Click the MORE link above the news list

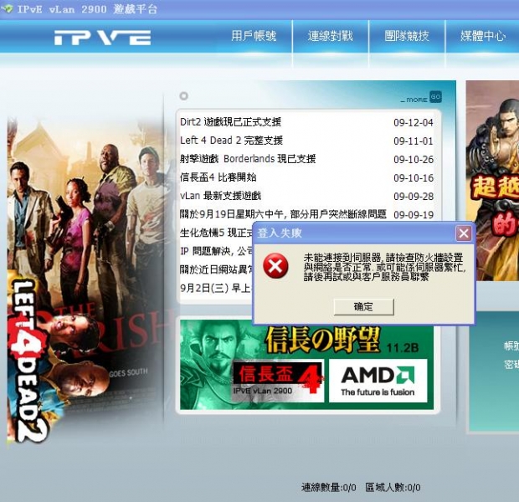414,100
